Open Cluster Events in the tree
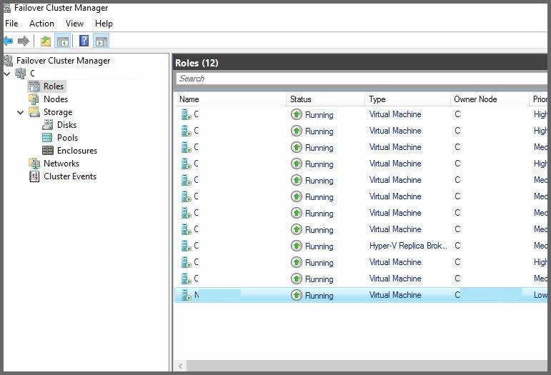Screen dimensions: 551x375 tap(70, 176)
